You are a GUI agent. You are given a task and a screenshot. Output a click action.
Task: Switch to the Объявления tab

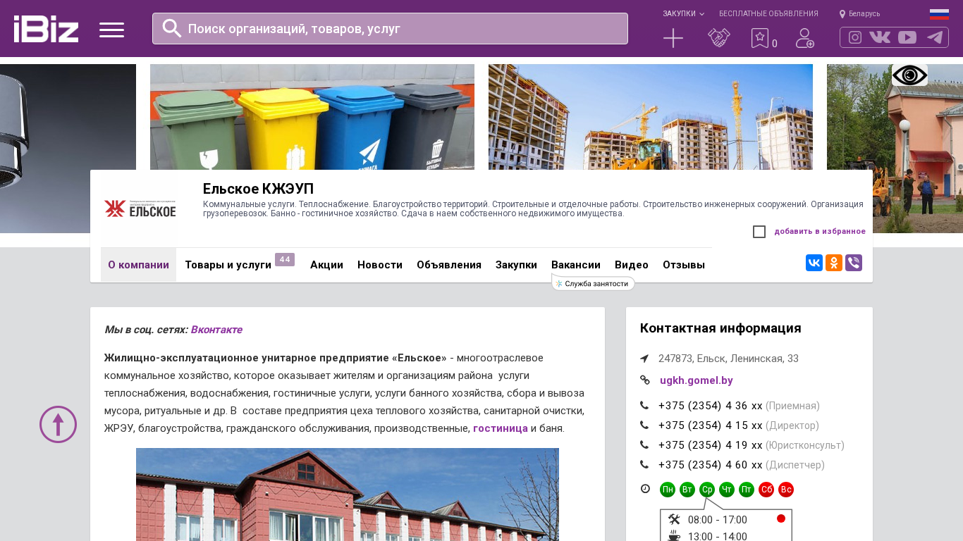(449, 265)
